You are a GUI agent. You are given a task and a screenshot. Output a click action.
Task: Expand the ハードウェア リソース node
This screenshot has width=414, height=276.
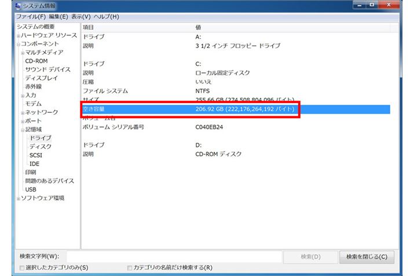click(19, 36)
